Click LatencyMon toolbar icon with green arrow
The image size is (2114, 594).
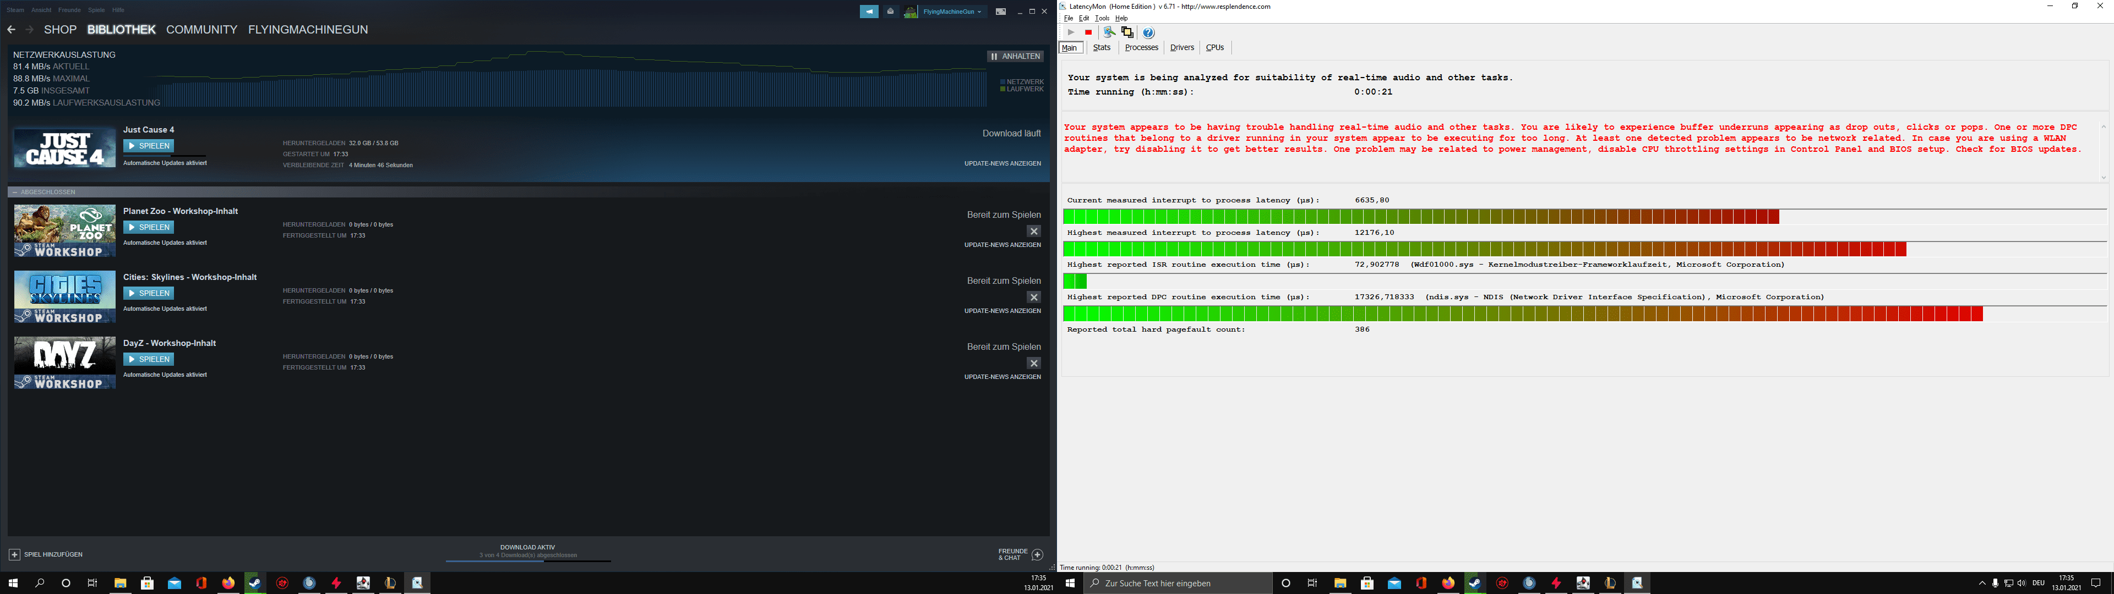[x=1109, y=33]
